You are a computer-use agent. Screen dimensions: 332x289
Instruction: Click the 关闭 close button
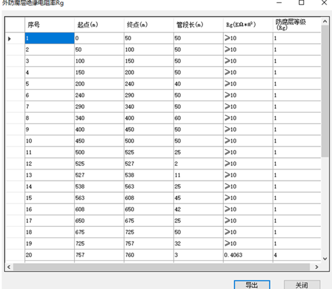[x=301, y=285]
